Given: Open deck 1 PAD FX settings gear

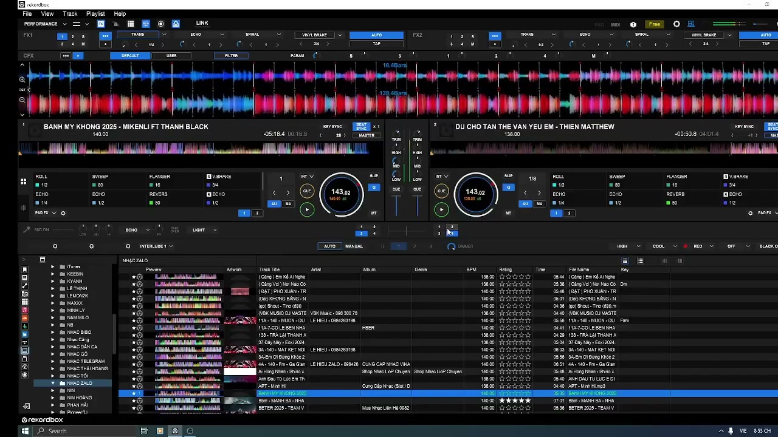Looking at the screenshot, I should (x=63, y=213).
